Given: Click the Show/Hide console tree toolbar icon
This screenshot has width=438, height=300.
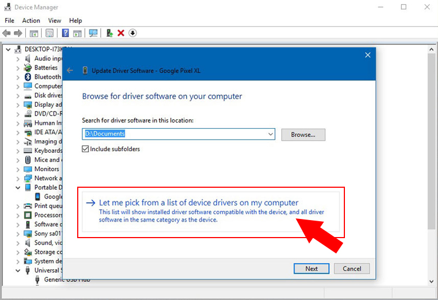Looking at the screenshot, I should click(34, 33).
